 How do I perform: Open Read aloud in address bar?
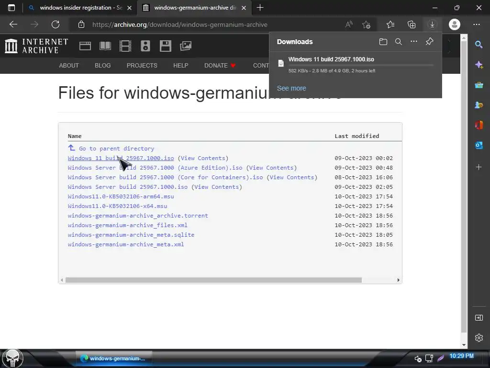pos(349,24)
